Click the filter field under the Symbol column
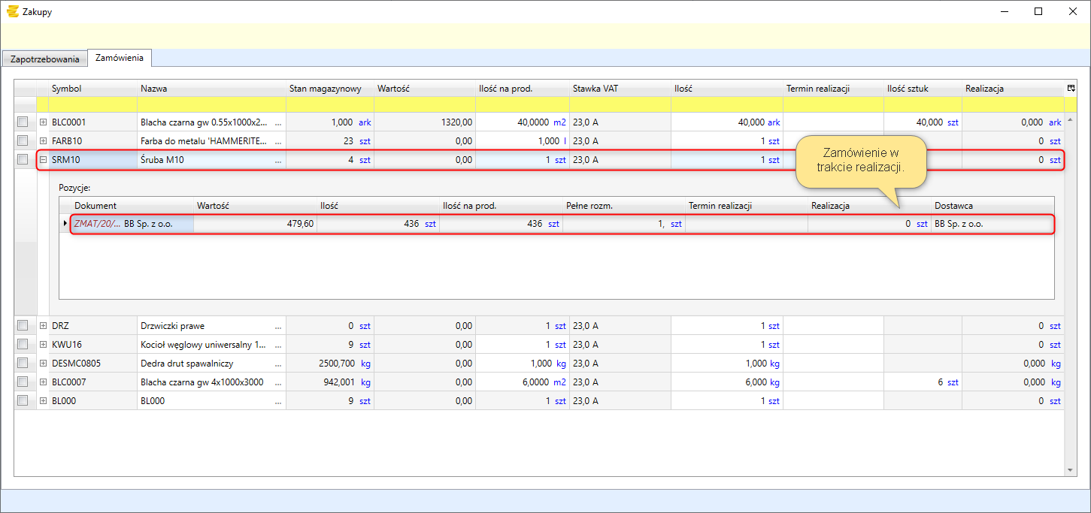The image size is (1091, 513). (x=92, y=104)
